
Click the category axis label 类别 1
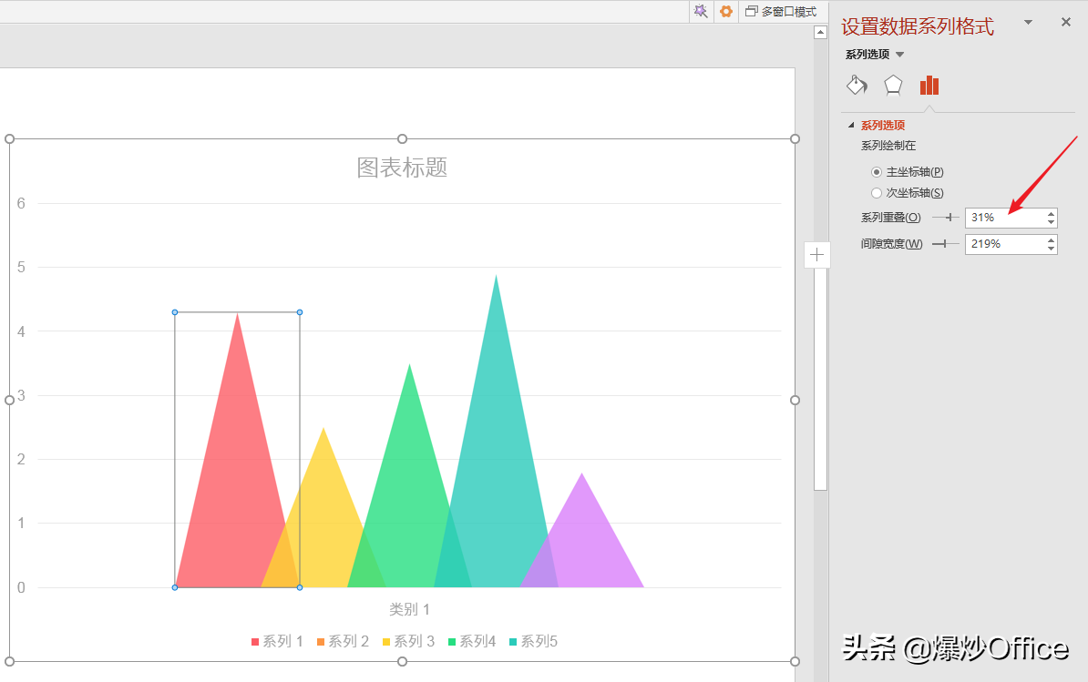point(409,610)
